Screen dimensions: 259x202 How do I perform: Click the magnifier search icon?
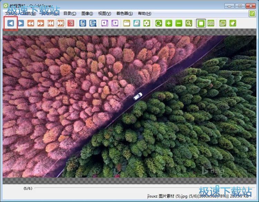click(x=189, y=23)
